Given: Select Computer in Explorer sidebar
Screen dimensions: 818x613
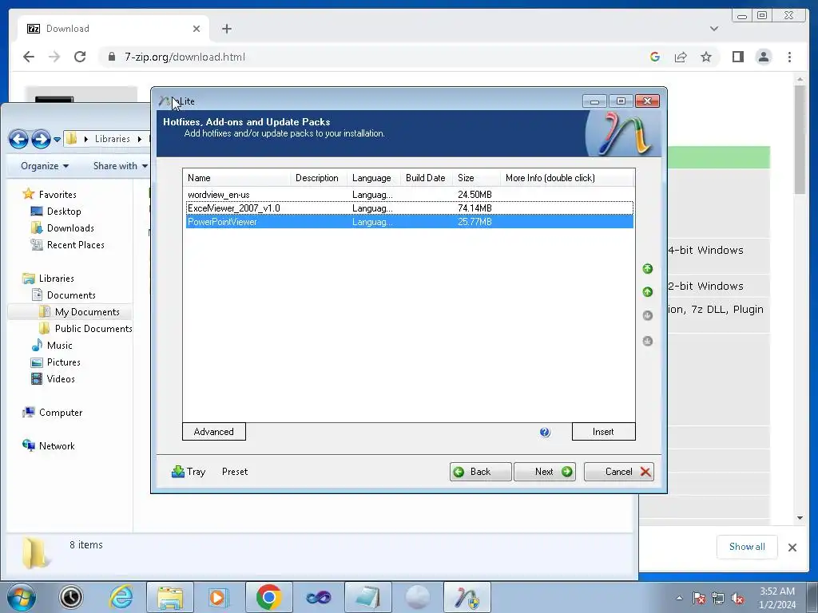Looking at the screenshot, I should coord(61,413).
